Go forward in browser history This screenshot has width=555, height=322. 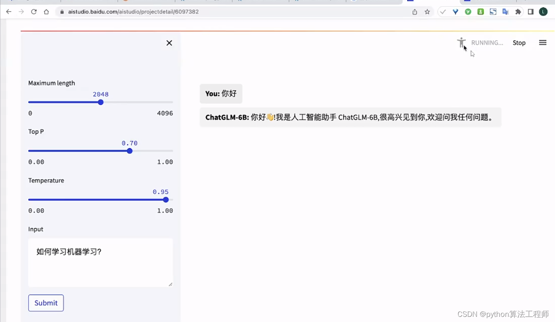[21, 12]
